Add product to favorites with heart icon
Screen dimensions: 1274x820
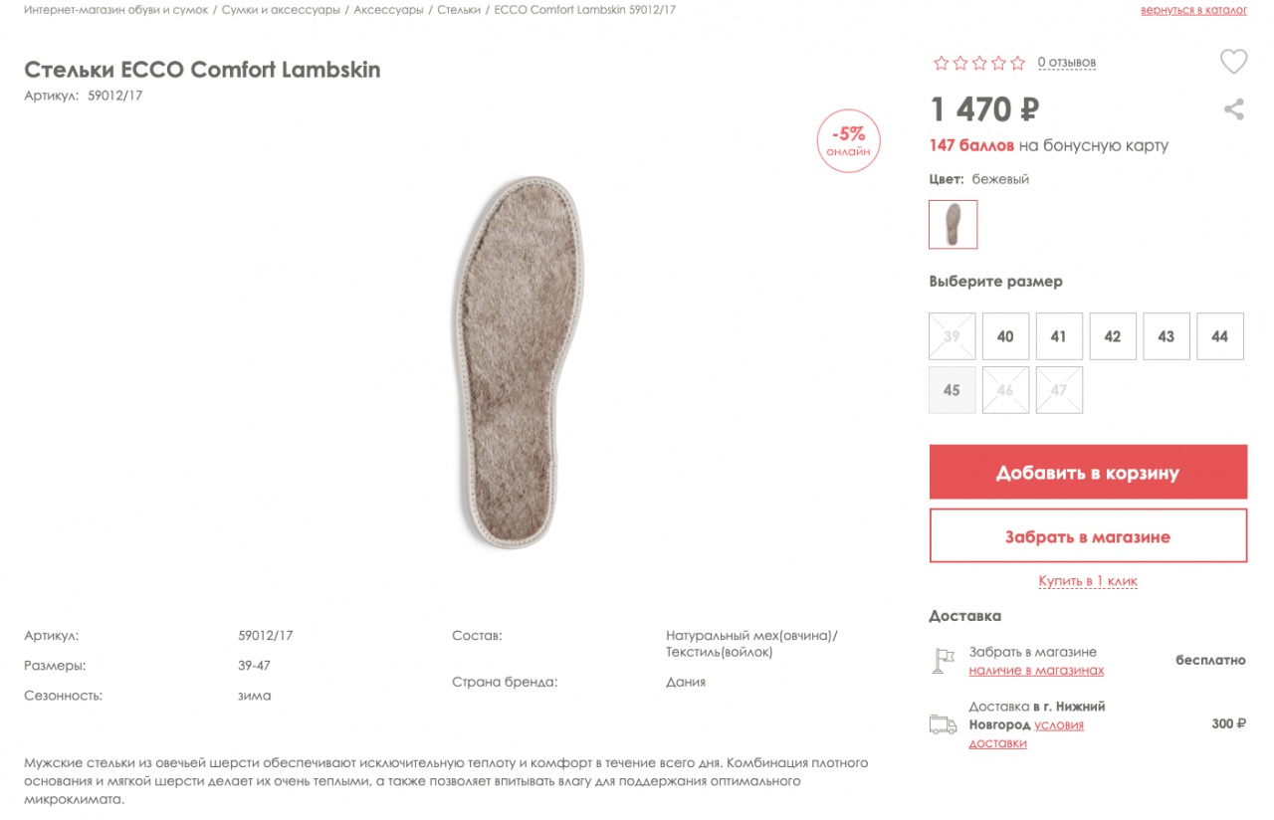tap(1233, 62)
